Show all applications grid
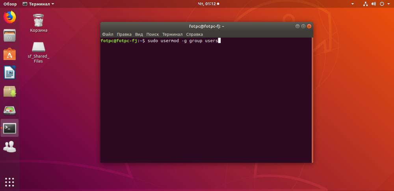Viewport: 394px width, 191px height. tap(9, 182)
